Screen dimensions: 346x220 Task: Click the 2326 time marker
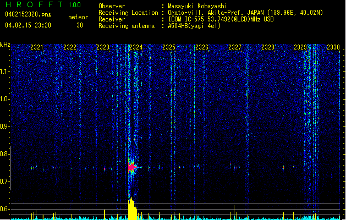point(202,47)
